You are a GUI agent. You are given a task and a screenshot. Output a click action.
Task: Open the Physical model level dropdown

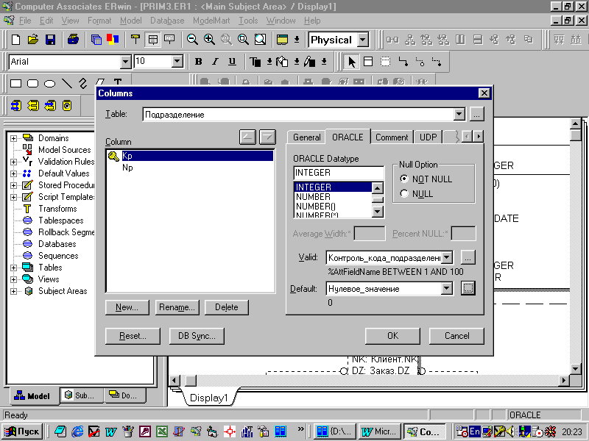(x=363, y=40)
